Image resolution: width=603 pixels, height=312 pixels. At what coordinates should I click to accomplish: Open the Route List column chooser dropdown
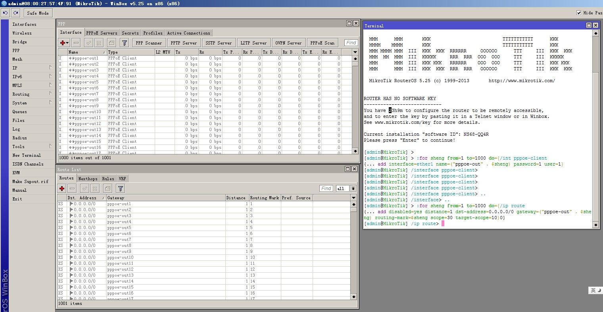(x=353, y=198)
